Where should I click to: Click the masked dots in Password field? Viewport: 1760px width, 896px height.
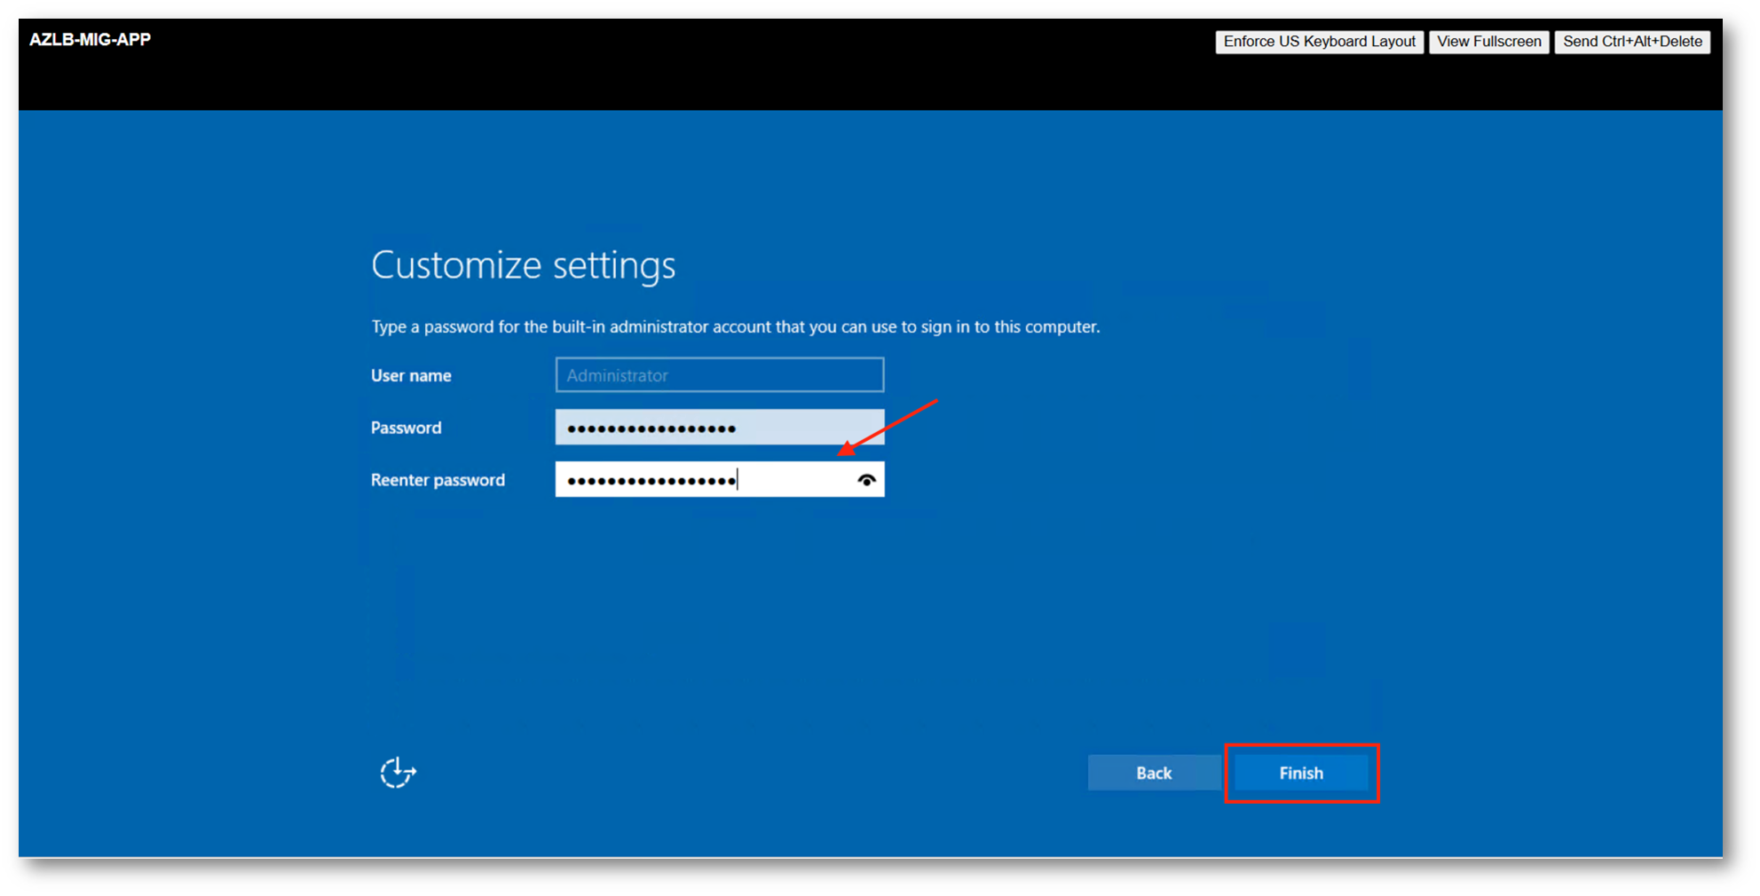[651, 429]
